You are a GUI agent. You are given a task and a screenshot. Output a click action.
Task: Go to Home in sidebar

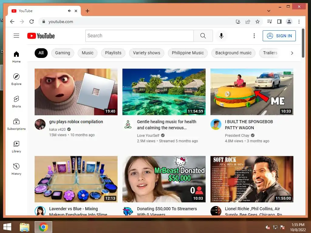tap(16, 57)
